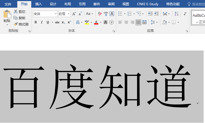Toggle Underline formatting
205x123 pixels.
pyautogui.click(x=48, y=22)
